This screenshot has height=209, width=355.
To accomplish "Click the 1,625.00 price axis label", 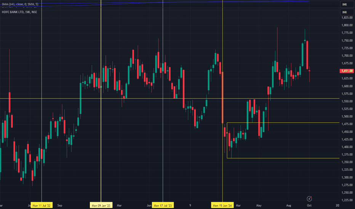I will click(x=347, y=78).
